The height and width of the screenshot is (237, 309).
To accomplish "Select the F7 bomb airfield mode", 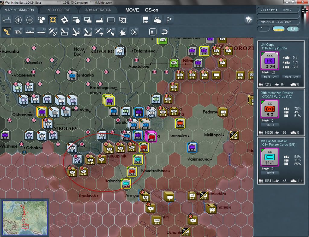I will pos(76,32).
